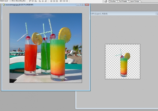Click the cut-out glass on the transparent canvas
The height and width of the screenshot is (111, 158).
pos(124,67)
